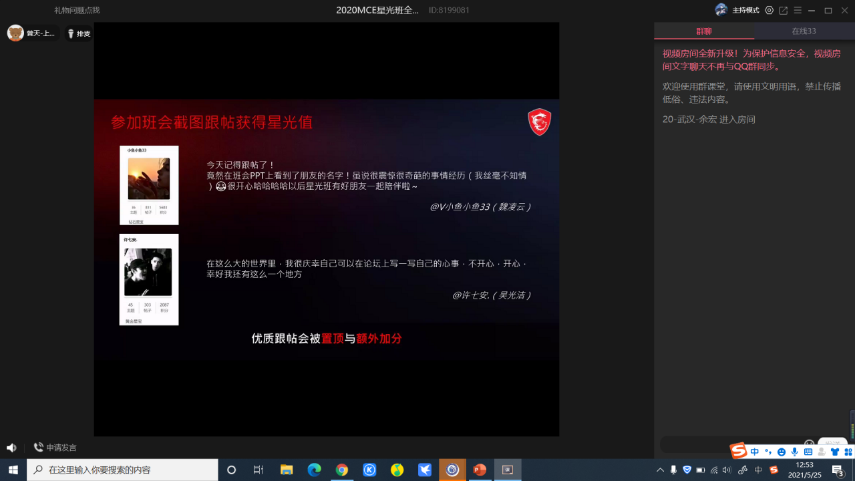
Task: Click the chat message input box
Action: click(728, 444)
